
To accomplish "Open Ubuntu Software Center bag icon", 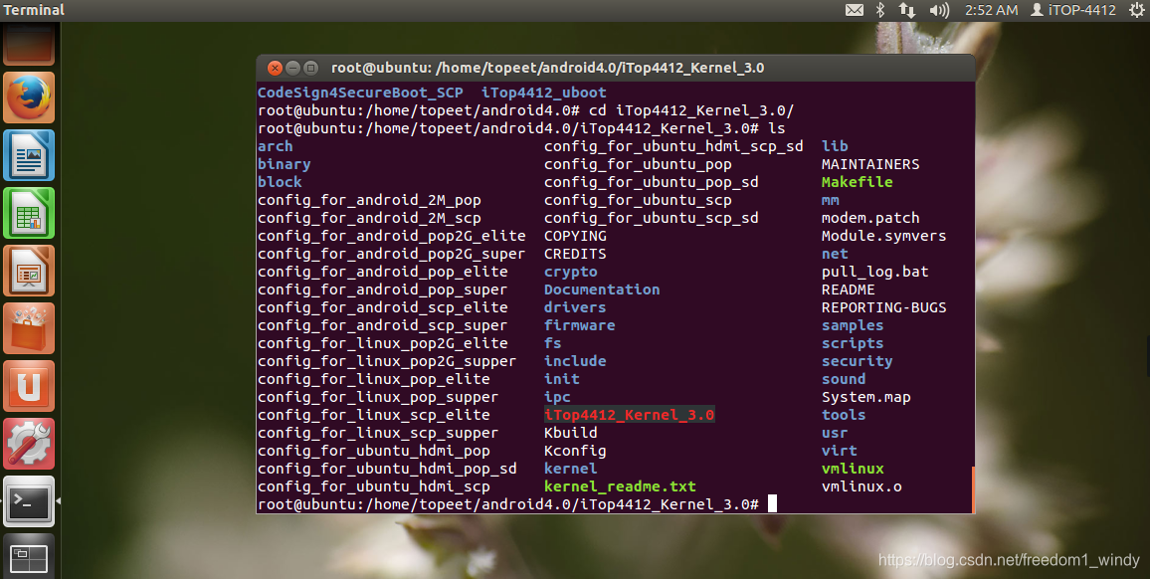I will coord(29,328).
